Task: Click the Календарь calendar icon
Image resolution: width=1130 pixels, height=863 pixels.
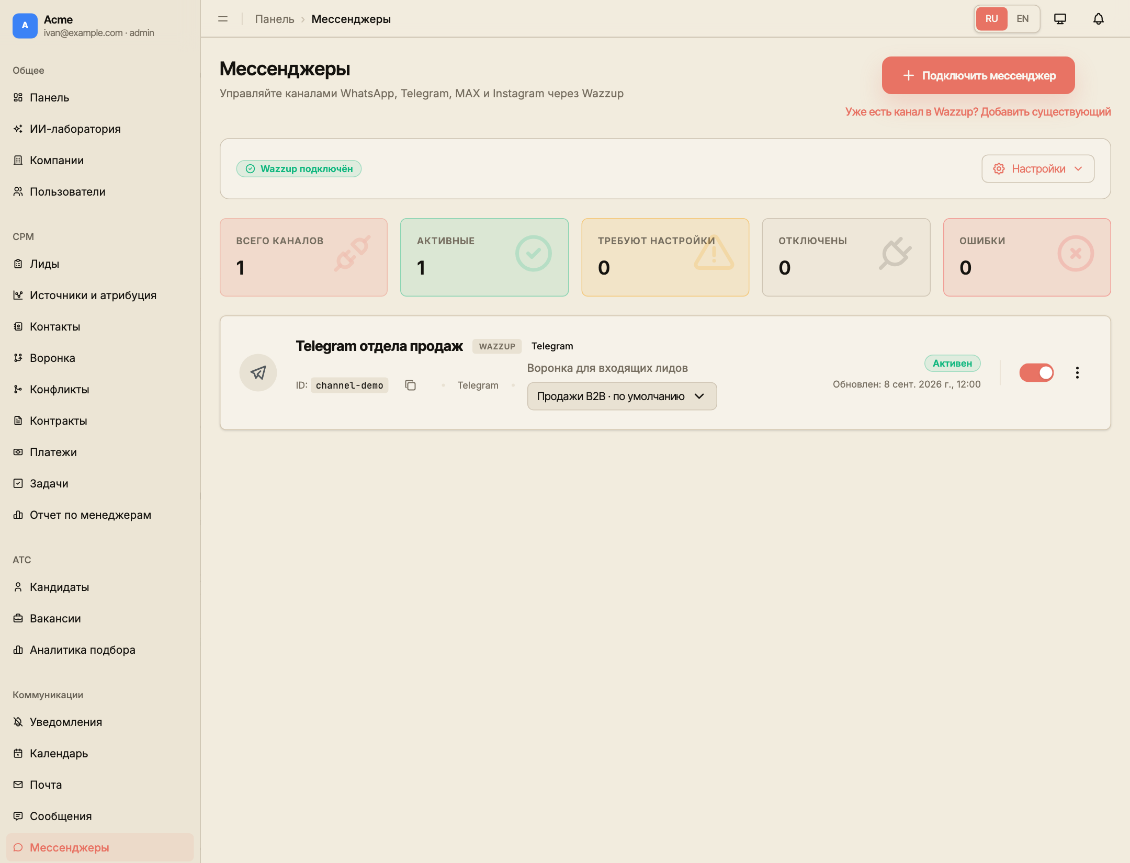Action: 18,753
